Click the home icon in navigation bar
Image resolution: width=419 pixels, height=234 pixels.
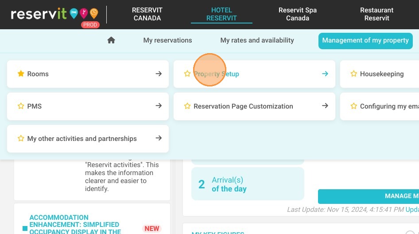111,40
